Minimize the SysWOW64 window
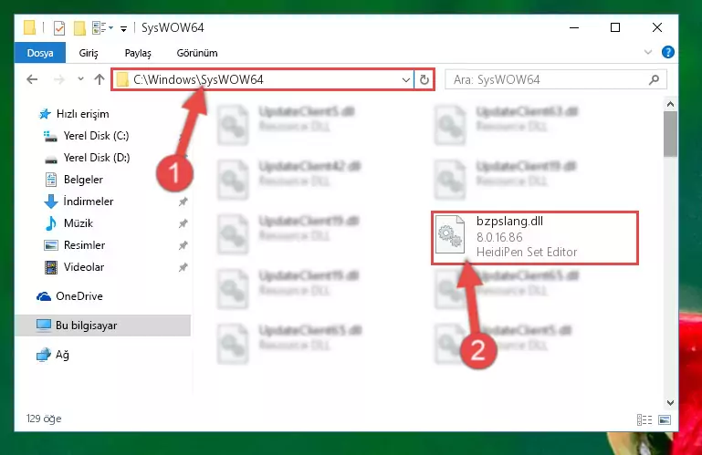This screenshot has height=455, width=702. tap(574, 27)
